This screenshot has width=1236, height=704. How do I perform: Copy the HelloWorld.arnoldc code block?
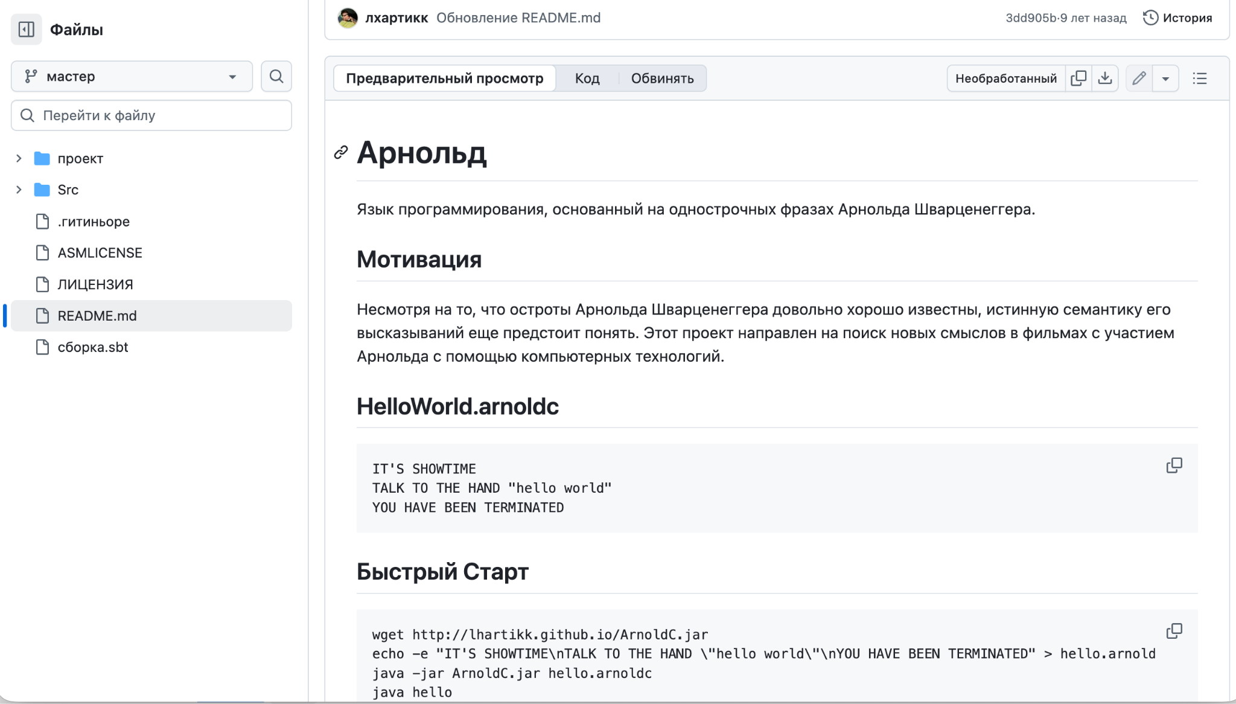1175,465
